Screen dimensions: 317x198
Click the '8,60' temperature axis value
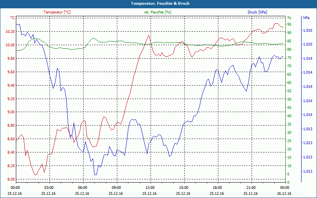tap(12, 139)
